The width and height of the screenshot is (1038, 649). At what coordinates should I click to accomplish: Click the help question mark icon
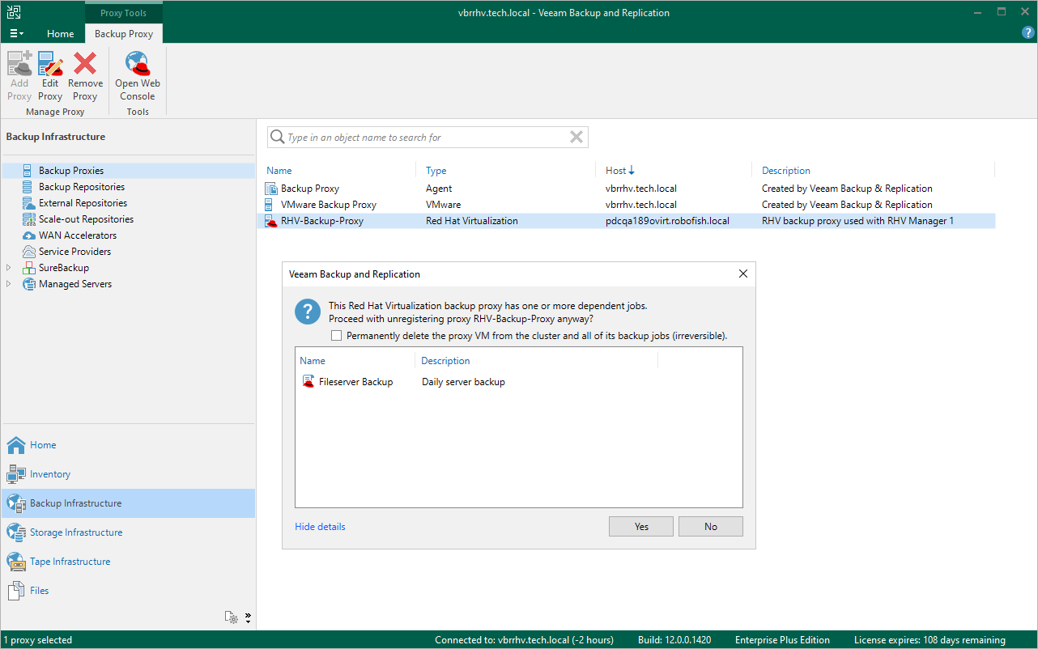[x=1028, y=33]
